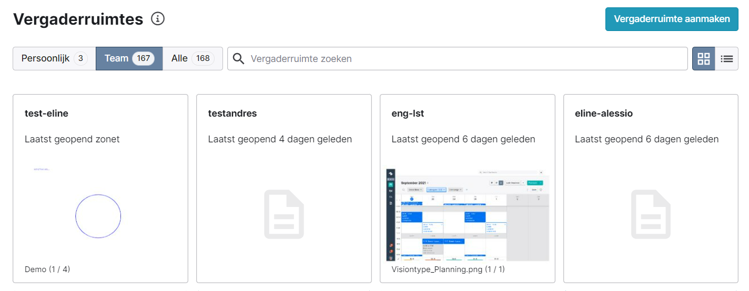
Task: Click the circle drawing thumbnail in test-eline
Action: 98,216
